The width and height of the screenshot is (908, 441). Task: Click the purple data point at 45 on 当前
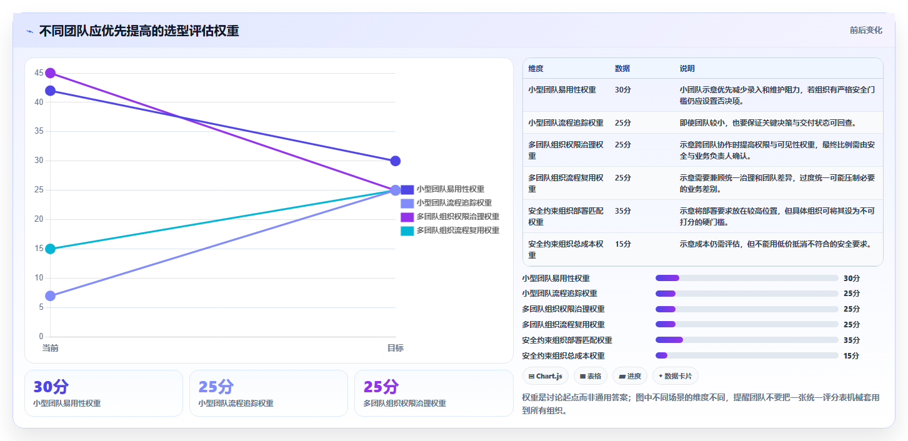click(x=51, y=73)
